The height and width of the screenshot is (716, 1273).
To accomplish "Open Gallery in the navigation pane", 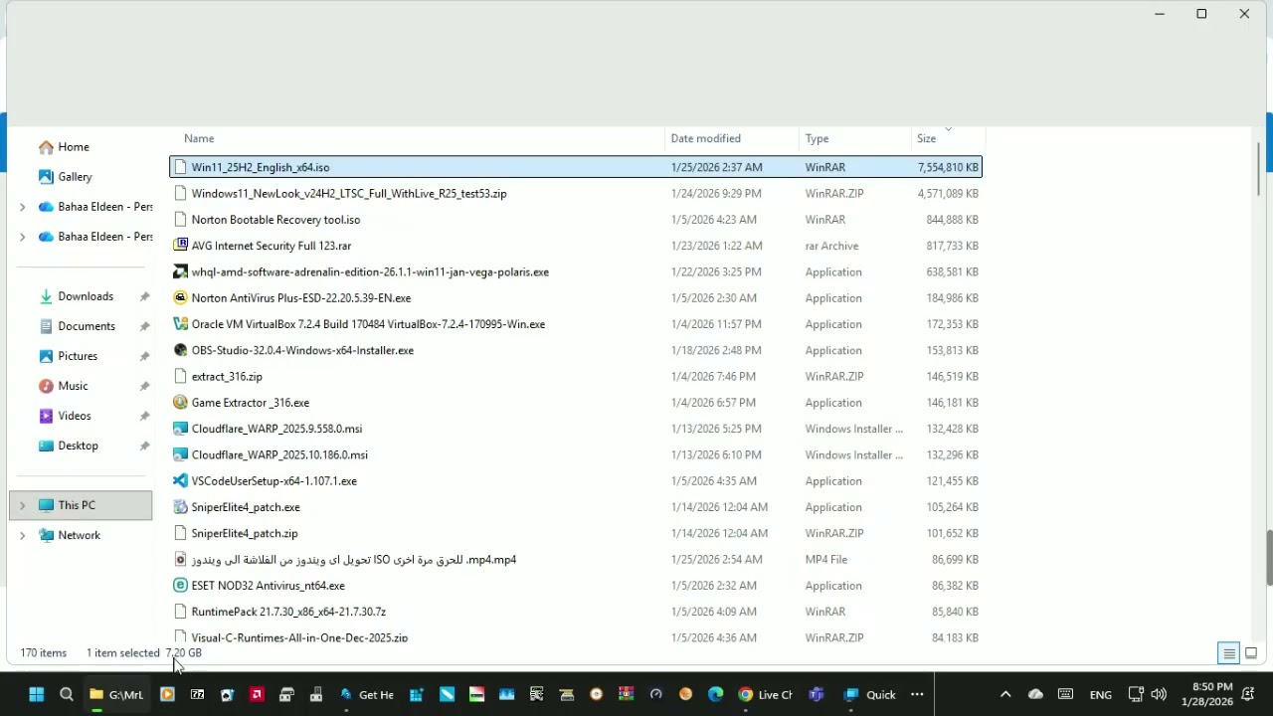I will click(x=66, y=177).
